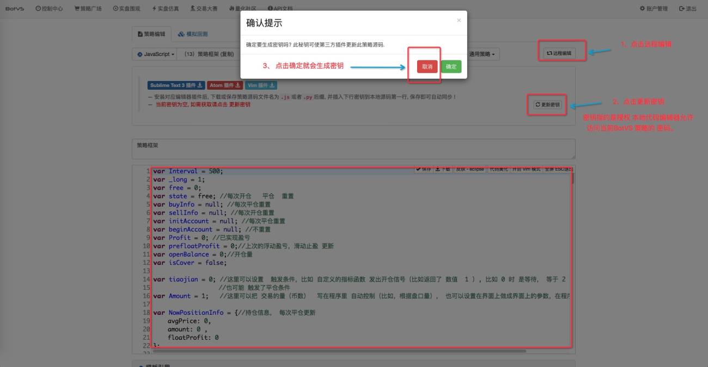Click the 策略框架 description text field

pos(353,149)
